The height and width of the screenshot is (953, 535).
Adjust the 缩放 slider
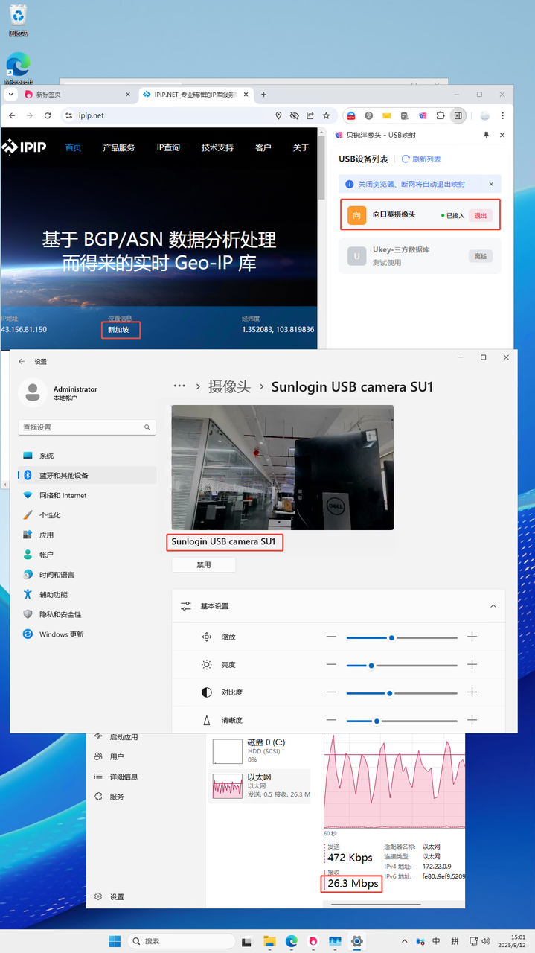pyautogui.click(x=402, y=637)
